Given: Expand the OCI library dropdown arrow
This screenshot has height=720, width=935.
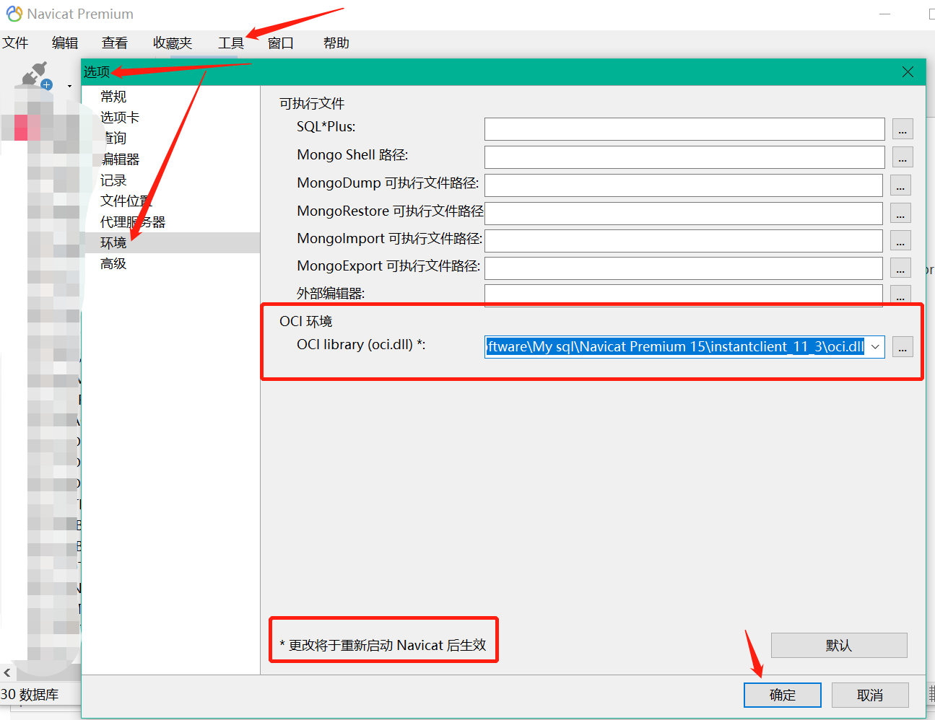Looking at the screenshot, I should point(875,347).
